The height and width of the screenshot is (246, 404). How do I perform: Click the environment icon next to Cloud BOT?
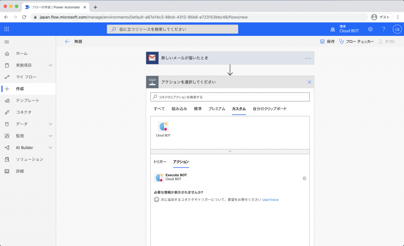point(333,29)
